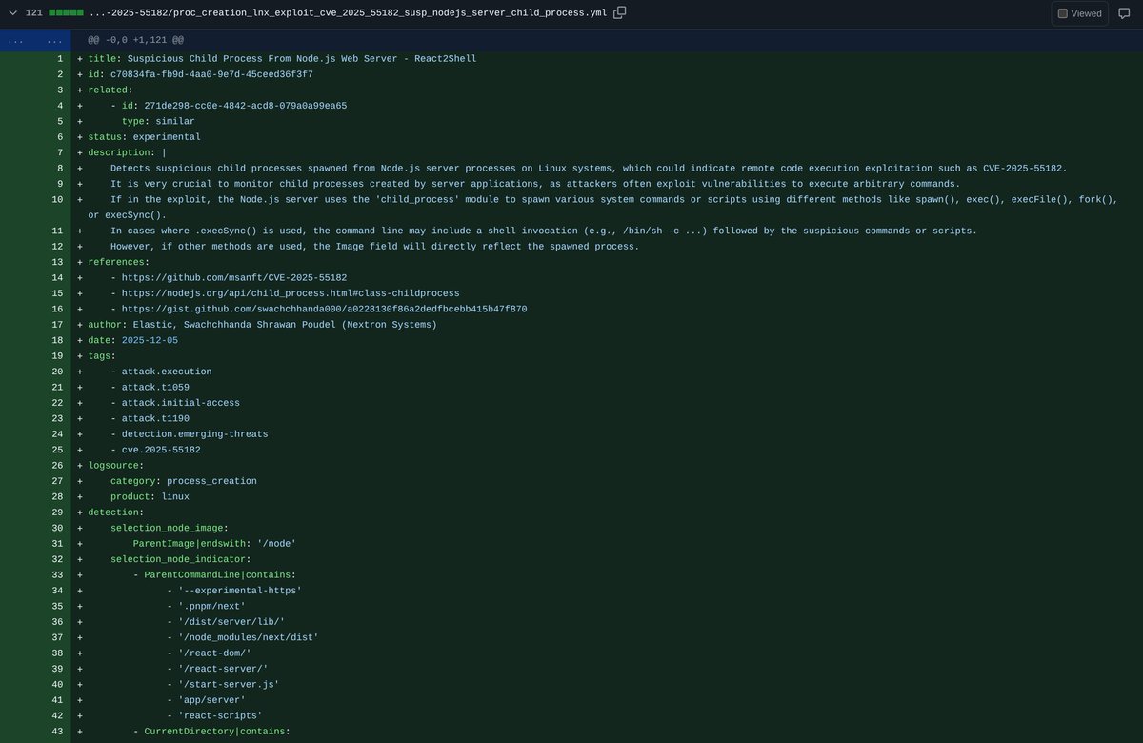Viewport: 1143px width, 743px height.
Task: Click the 'status: experimental' line
Action: (144, 137)
